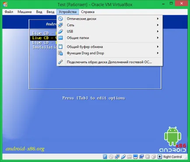Expand the arrow next to USB

(158, 32)
